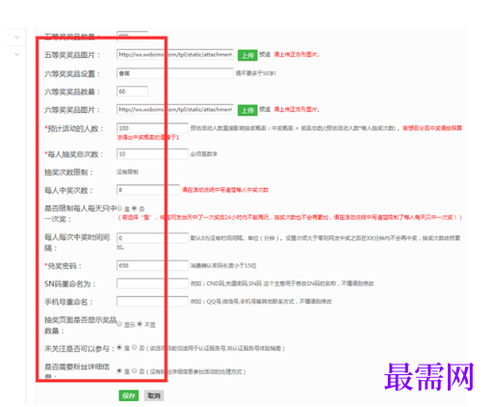Focus the 六等奖奖品设置 text field

[x=175, y=73]
